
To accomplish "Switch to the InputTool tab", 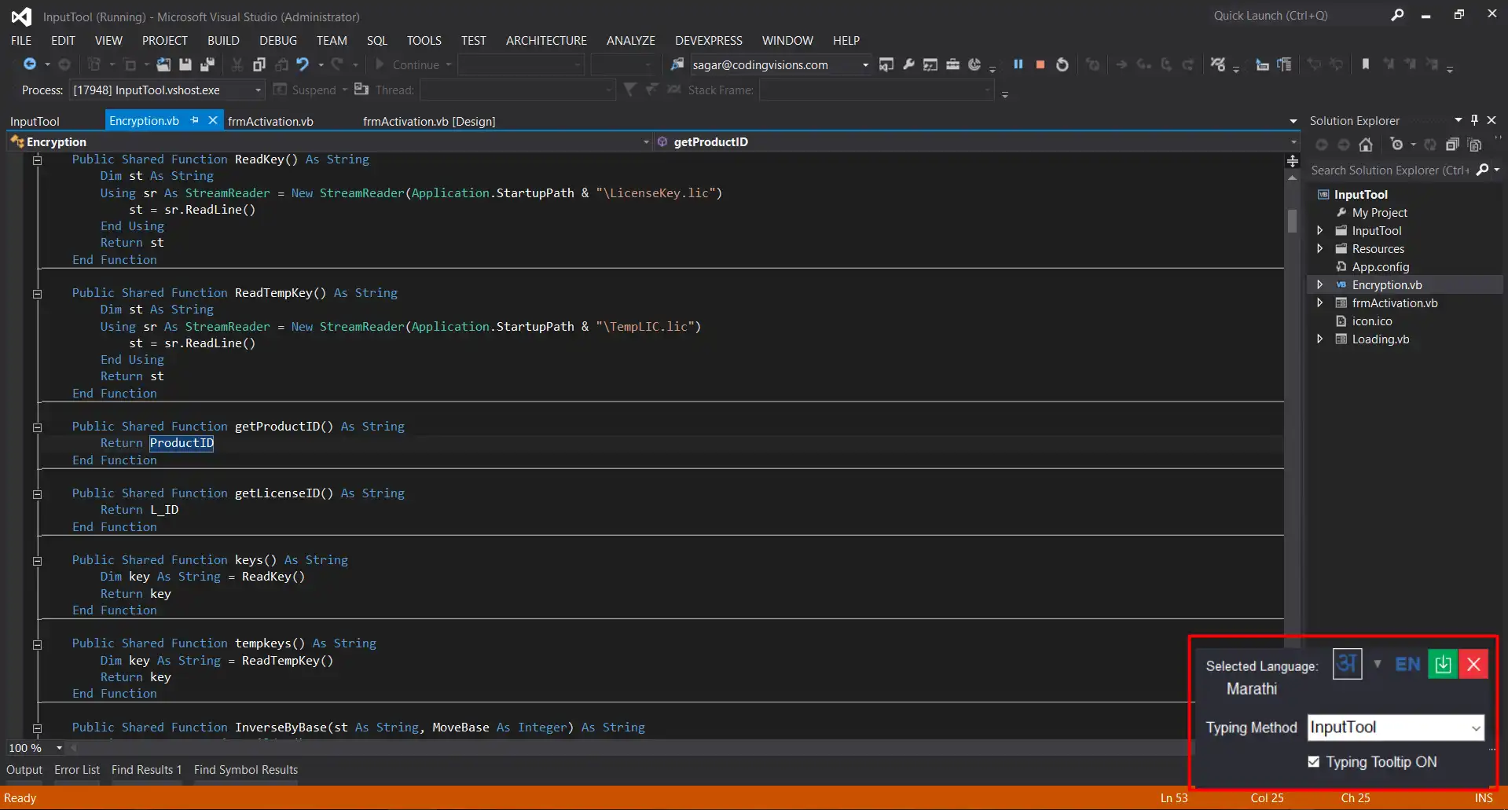I will (x=35, y=121).
